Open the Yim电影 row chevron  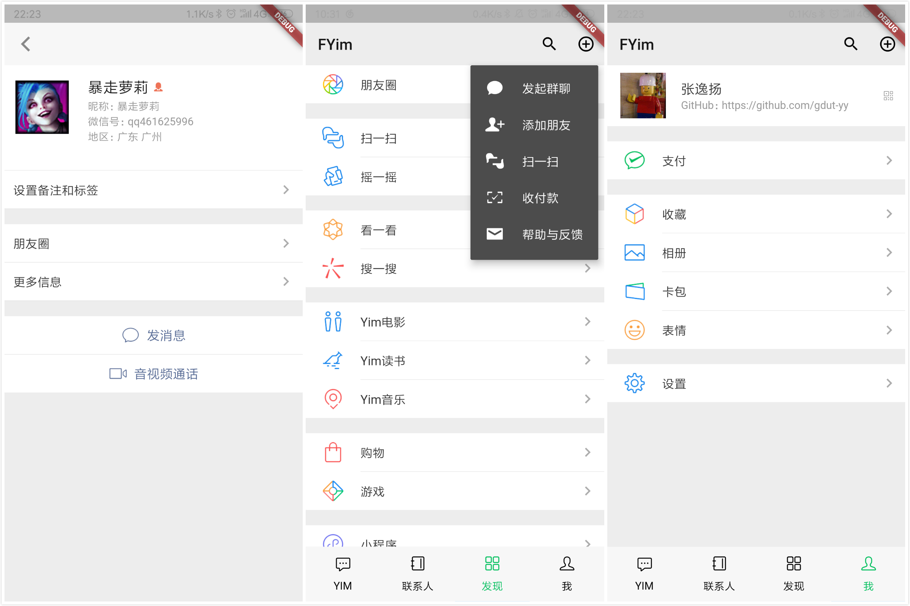tap(587, 322)
